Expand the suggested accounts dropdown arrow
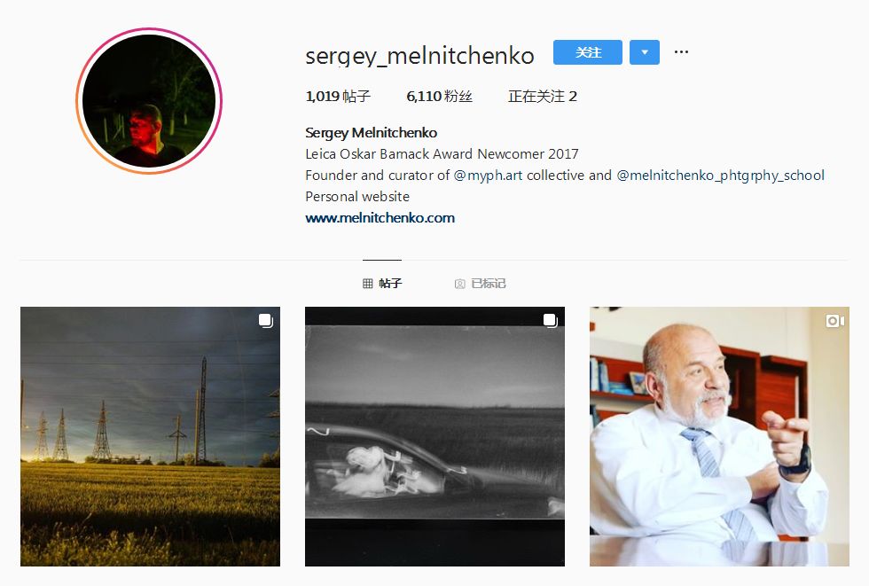869x586 pixels. coord(645,52)
